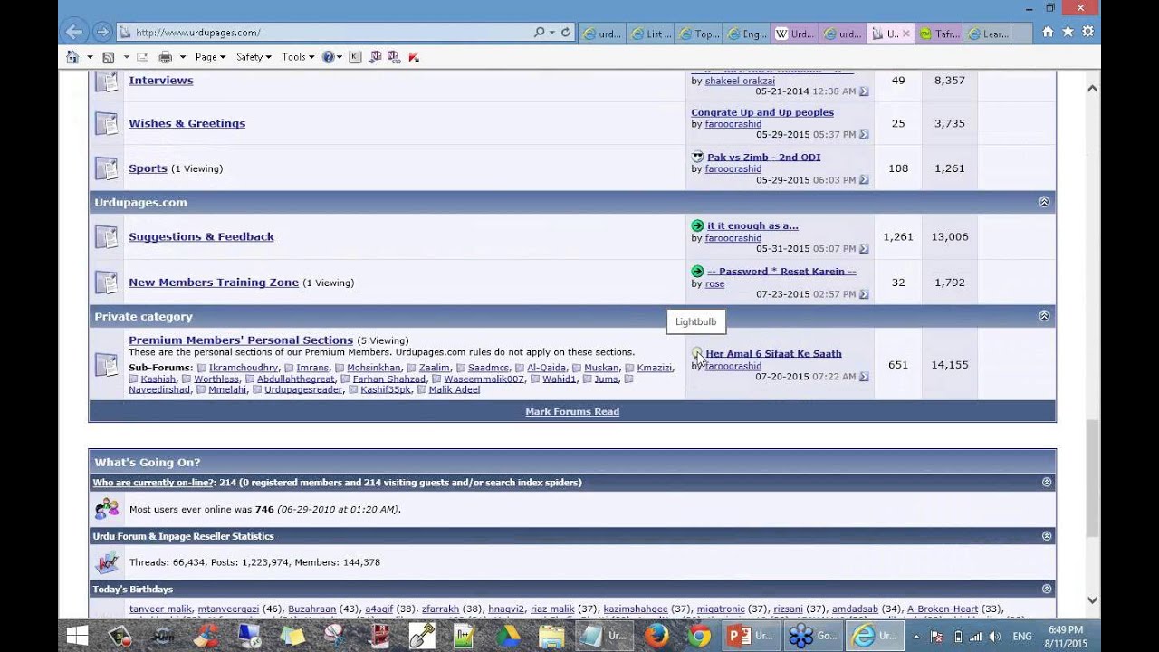Click the browser Forward arrow button

click(102, 32)
